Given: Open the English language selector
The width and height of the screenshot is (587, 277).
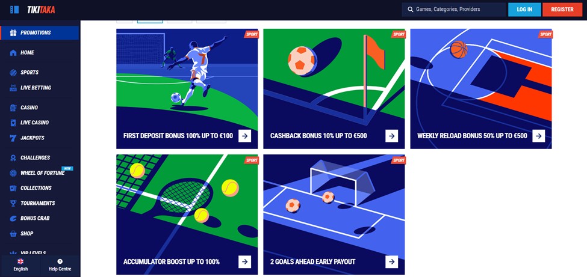Looking at the screenshot, I should [x=20, y=265].
